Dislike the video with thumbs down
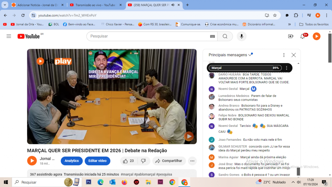This screenshot has width=332, height=187. point(144,161)
